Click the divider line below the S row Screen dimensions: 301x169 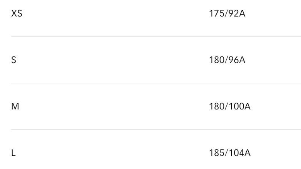[x=156, y=83]
